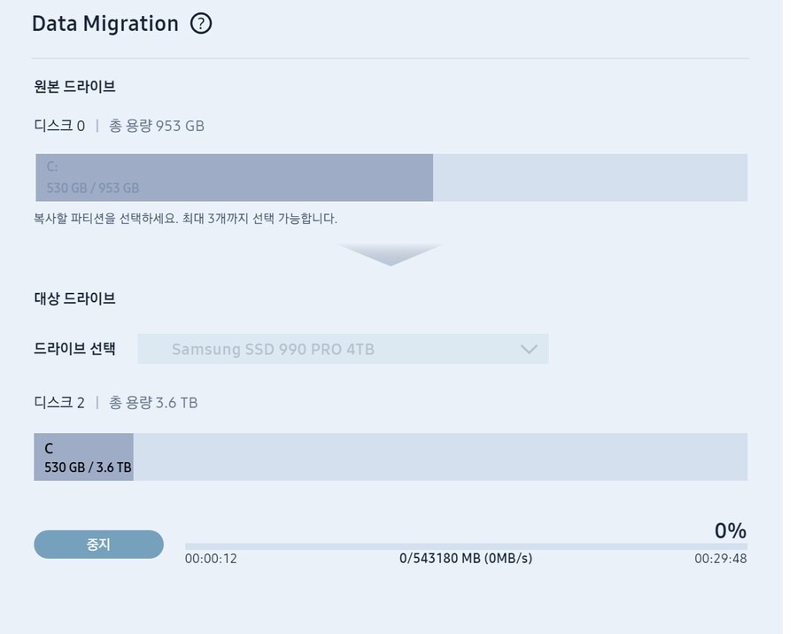Click the 0% progress percentage
Image resolution: width=797 pixels, height=634 pixels.
coord(730,531)
